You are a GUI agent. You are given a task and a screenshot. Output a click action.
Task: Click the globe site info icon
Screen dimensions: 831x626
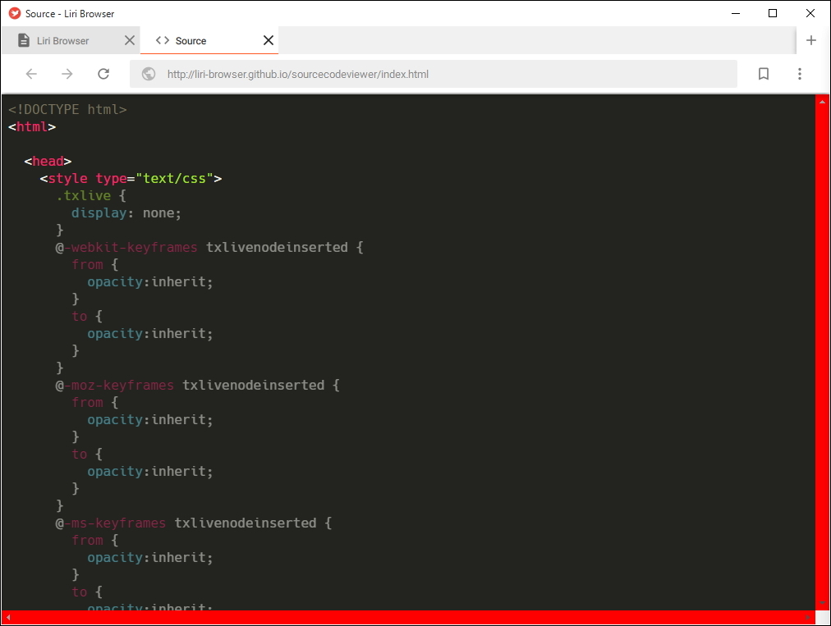(x=149, y=74)
